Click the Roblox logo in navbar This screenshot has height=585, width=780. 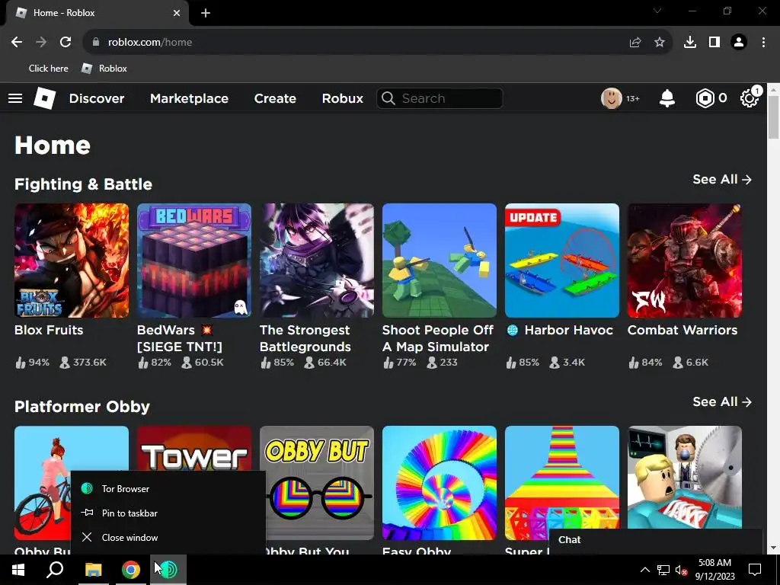44,98
